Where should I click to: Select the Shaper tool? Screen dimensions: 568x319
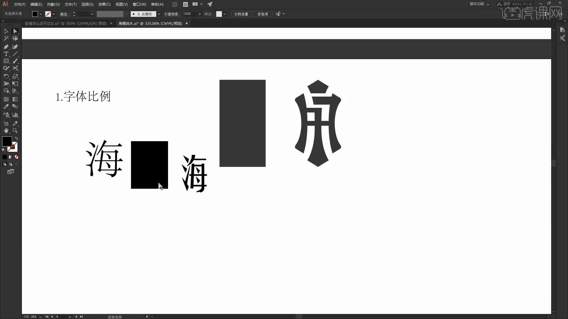tap(6, 68)
